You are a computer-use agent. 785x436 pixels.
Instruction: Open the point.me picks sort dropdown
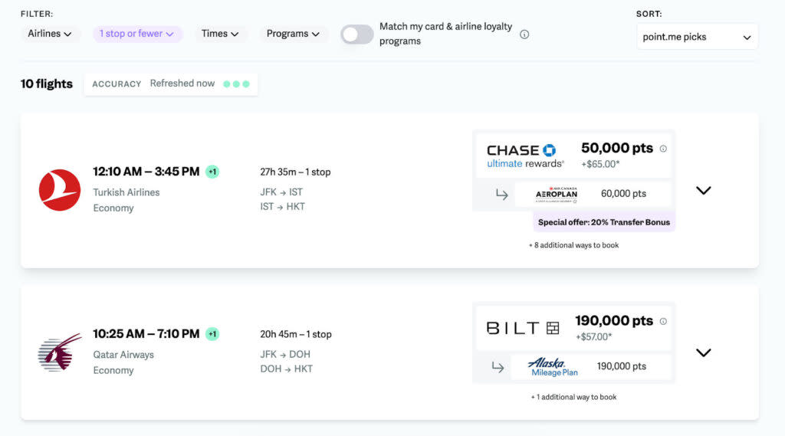[x=697, y=37]
